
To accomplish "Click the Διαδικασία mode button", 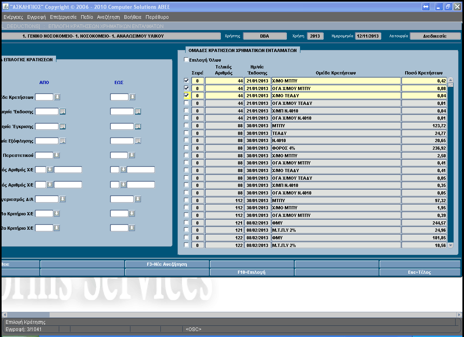I will click(435, 36).
